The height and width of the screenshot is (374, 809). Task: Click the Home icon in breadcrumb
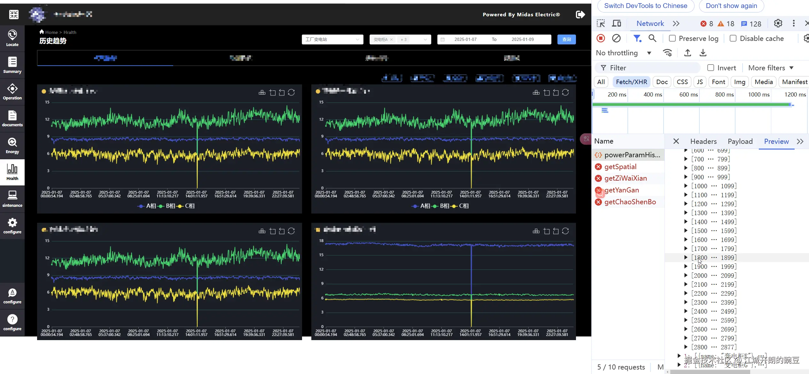(x=42, y=32)
